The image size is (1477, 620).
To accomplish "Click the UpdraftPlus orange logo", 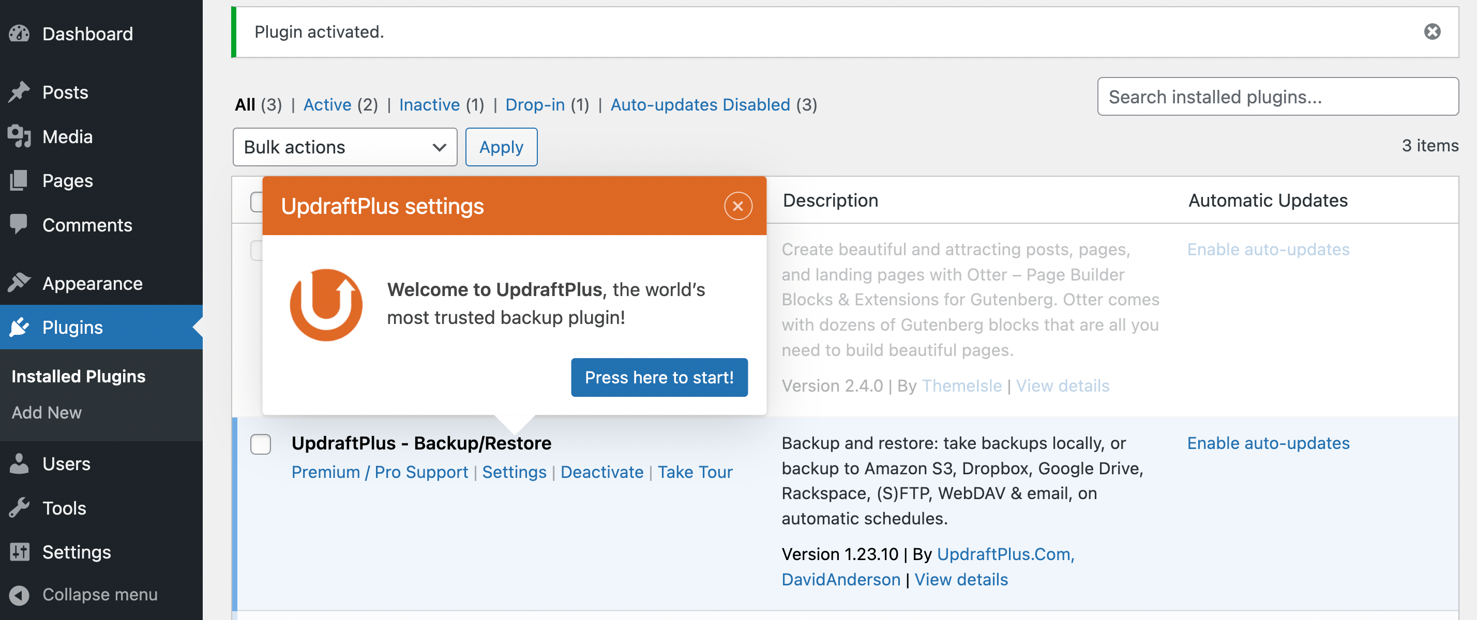I will (x=325, y=304).
